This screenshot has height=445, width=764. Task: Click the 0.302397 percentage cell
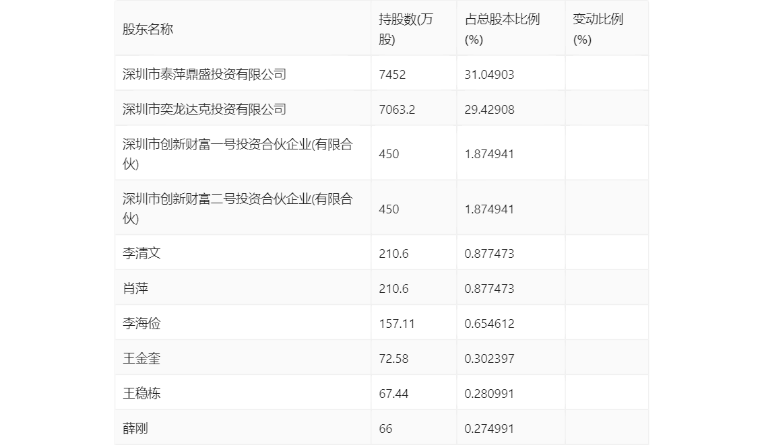(489, 359)
